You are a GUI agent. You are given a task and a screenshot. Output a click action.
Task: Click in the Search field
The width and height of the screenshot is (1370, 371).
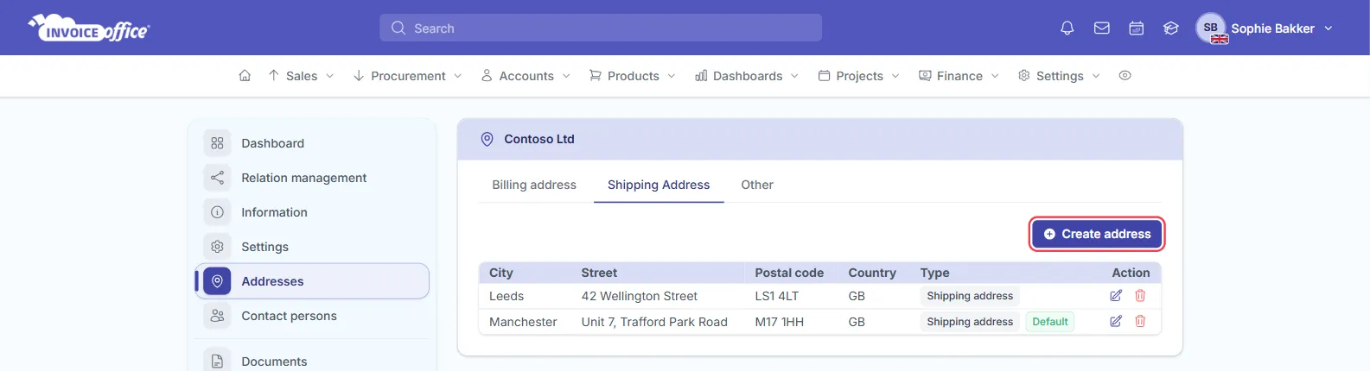pyautogui.click(x=601, y=28)
